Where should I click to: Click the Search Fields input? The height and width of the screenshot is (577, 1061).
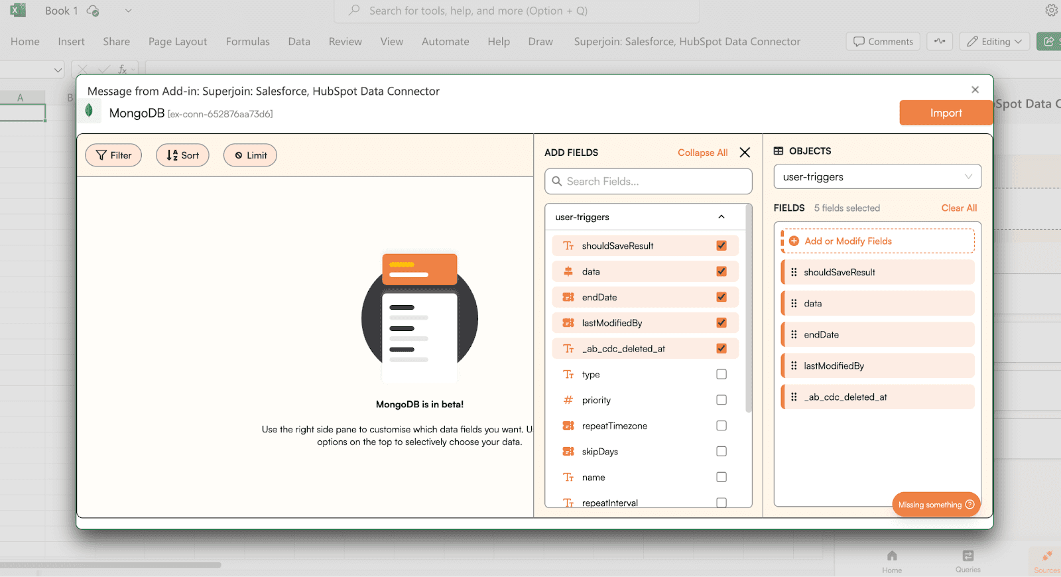pos(648,181)
